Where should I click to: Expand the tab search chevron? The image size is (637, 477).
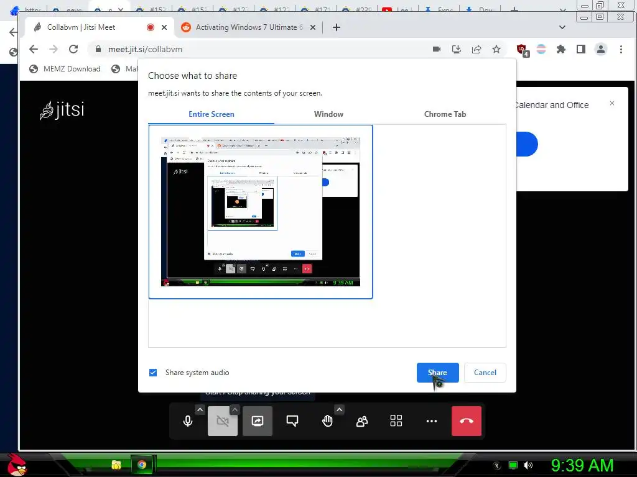click(562, 27)
